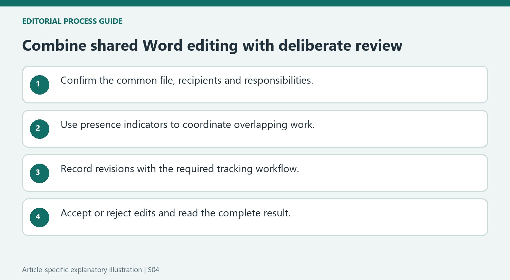This screenshot has height=280, width=510.
Task: Click the text 'Record revisions with the required tracking workflow.'
Action: 180,169
